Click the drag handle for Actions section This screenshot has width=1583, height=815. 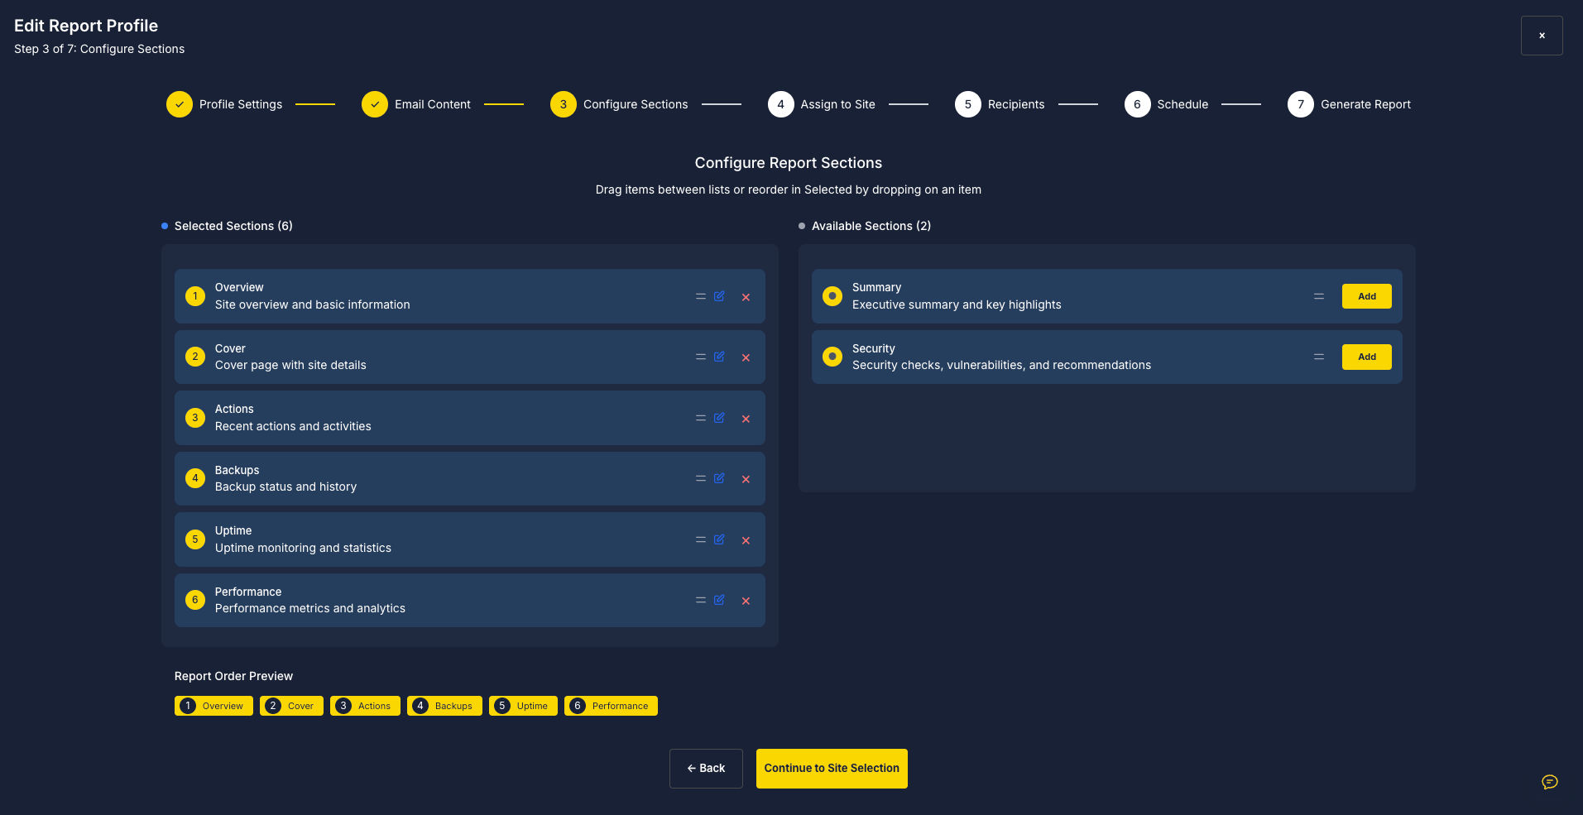[x=700, y=418]
